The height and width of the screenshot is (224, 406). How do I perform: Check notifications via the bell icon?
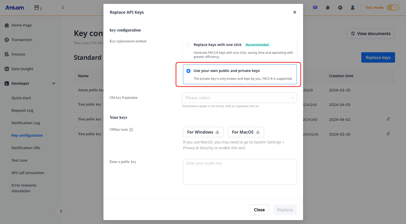click(x=328, y=7)
